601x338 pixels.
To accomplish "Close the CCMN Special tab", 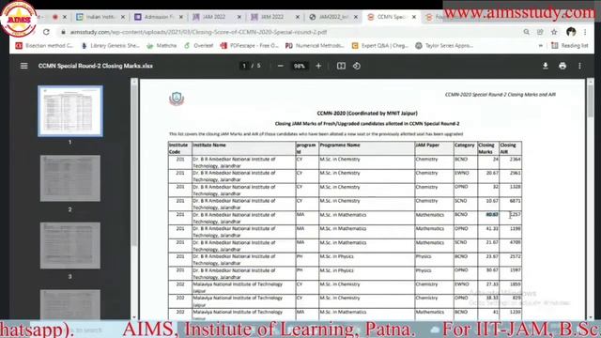I will click(x=413, y=17).
